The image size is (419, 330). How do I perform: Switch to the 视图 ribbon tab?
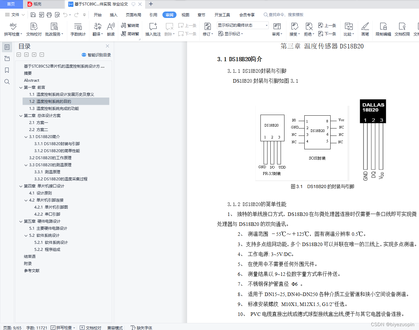point(185,15)
